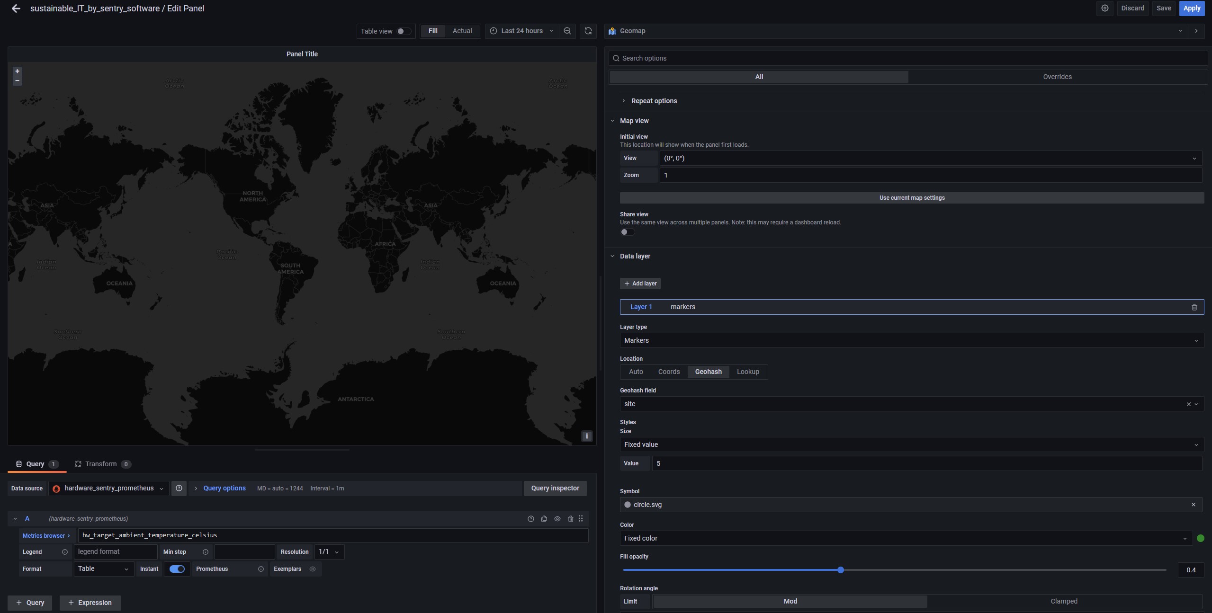This screenshot has width=1212, height=613.
Task: Delete query A with the trash icon
Action: click(570, 519)
